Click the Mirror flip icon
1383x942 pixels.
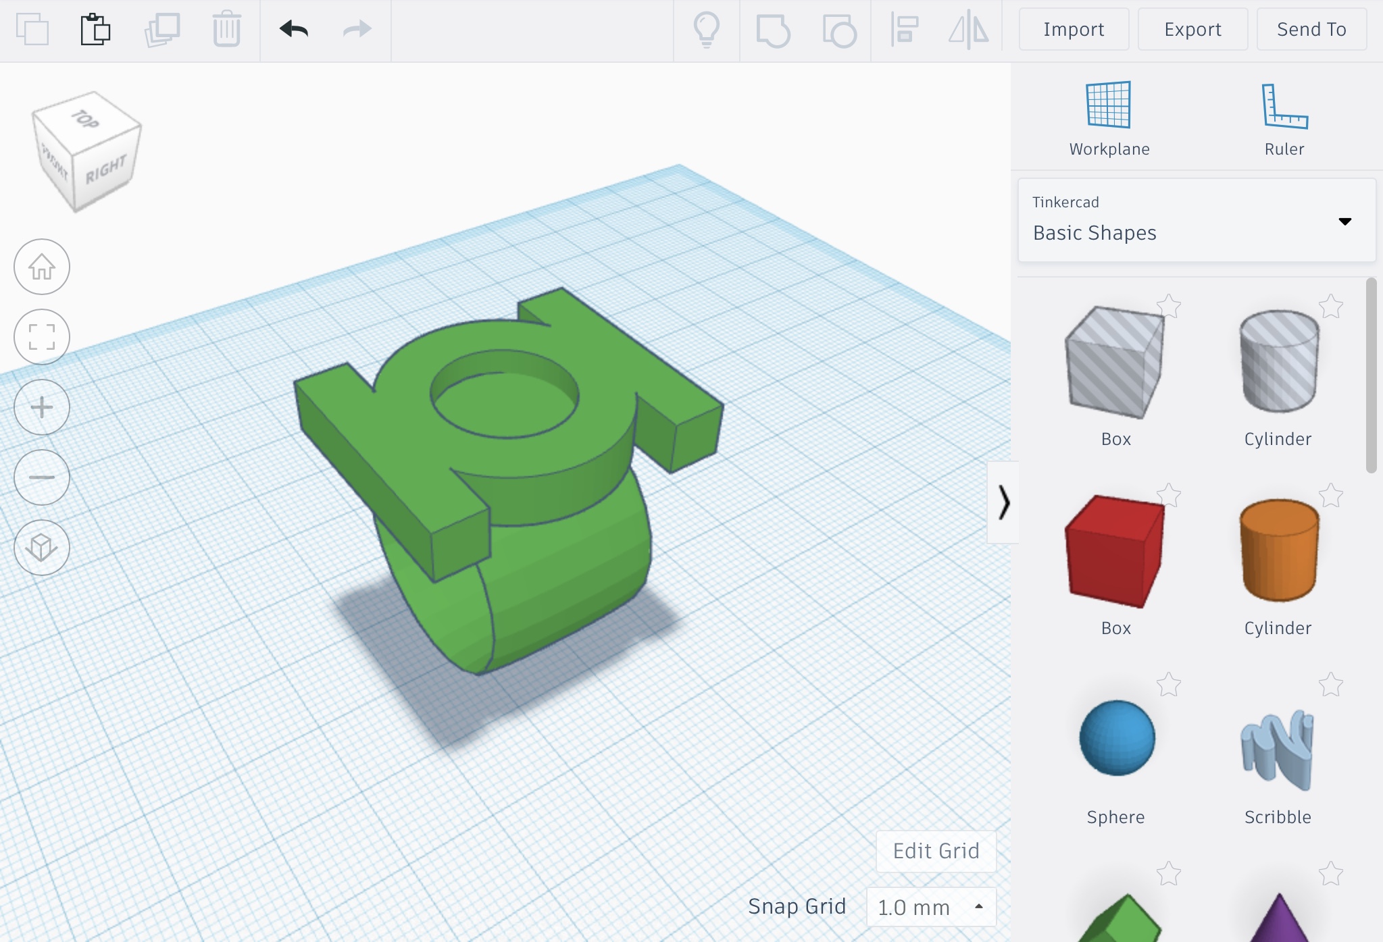point(968,30)
